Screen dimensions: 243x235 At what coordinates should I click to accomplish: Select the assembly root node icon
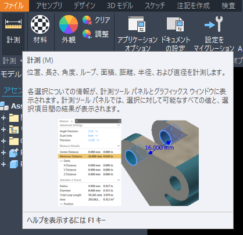[x=4, y=106]
